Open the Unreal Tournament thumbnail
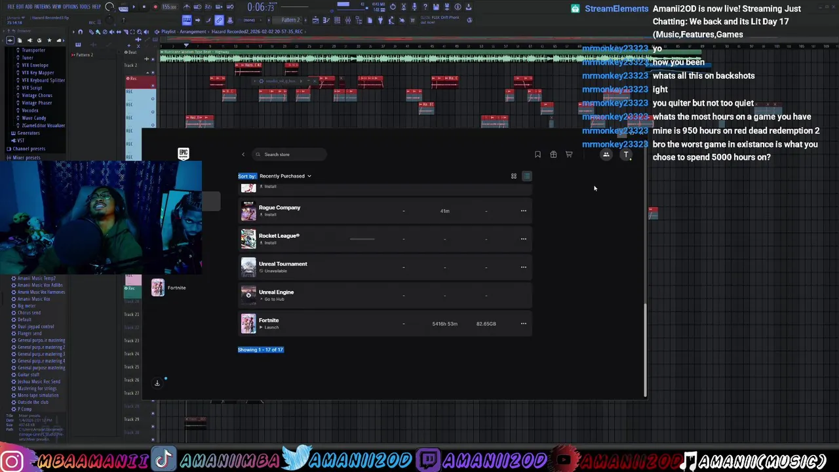This screenshot has width=839, height=472. point(248,267)
